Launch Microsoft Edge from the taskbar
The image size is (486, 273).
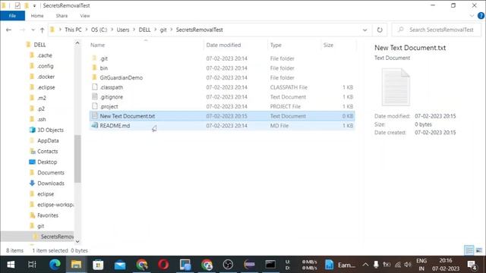[55, 265]
